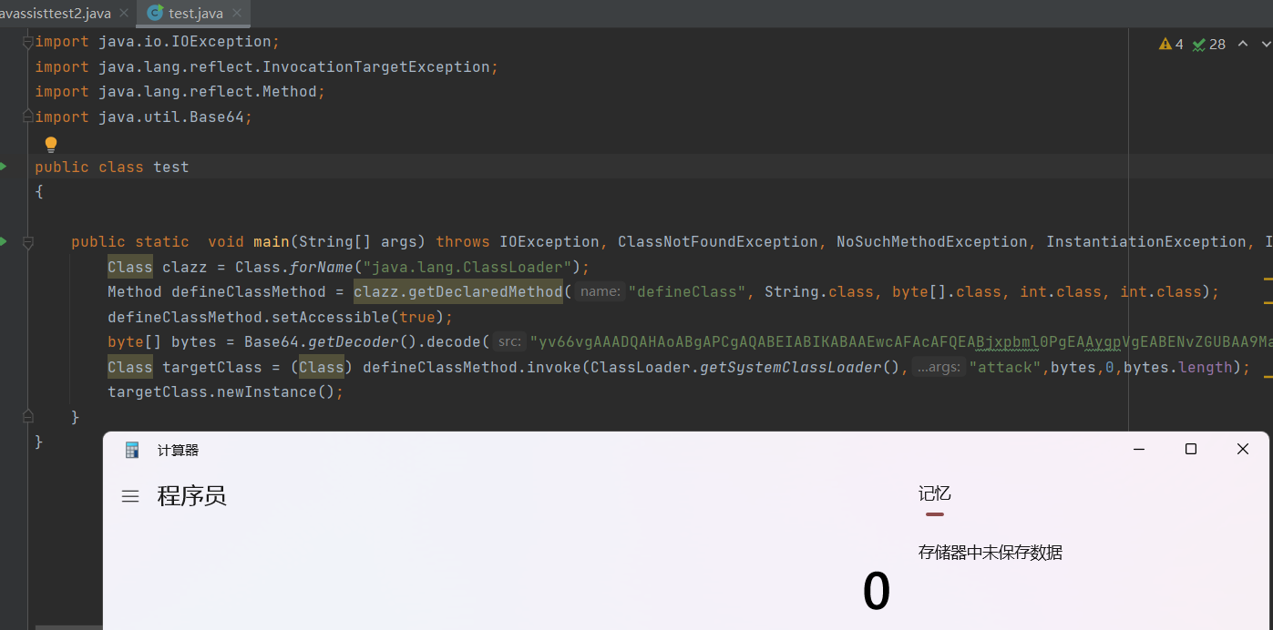Go to next highlighted problem arrow
The image size is (1273, 630).
pyautogui.click(x=1266, y=44)
